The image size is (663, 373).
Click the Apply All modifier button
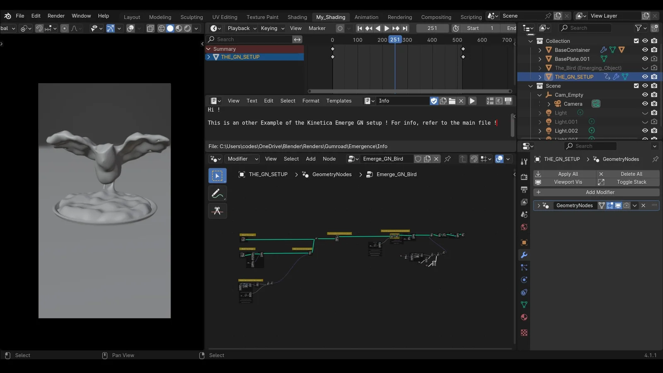point(568,174)
